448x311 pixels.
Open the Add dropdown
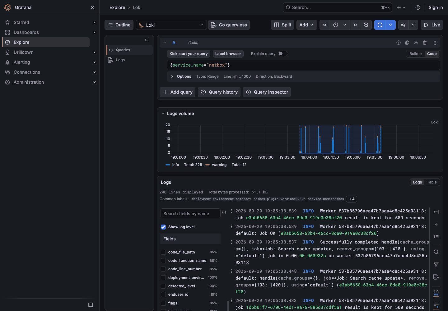(x=307, y=25)
